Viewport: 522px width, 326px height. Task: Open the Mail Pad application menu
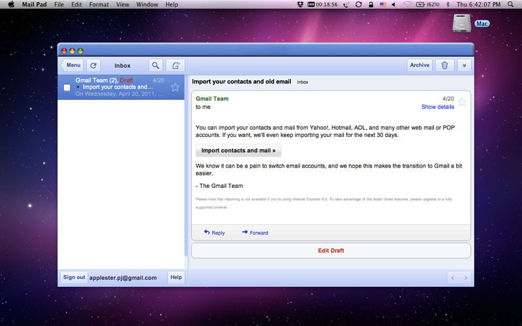pos(35,5)
